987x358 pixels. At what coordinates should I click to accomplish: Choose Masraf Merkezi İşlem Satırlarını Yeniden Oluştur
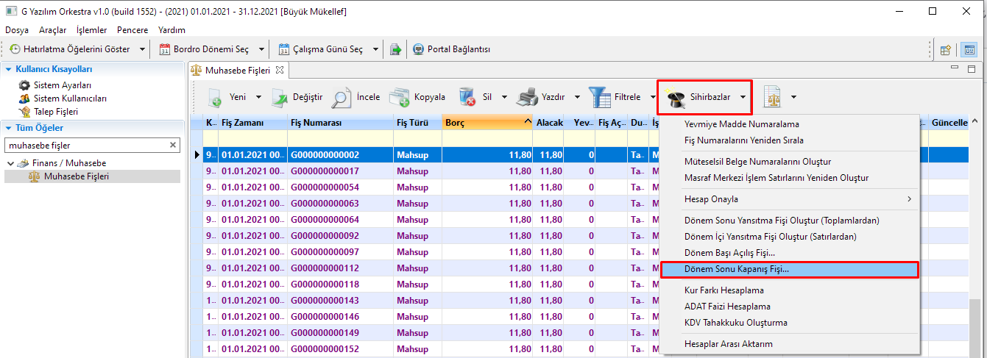790,178
